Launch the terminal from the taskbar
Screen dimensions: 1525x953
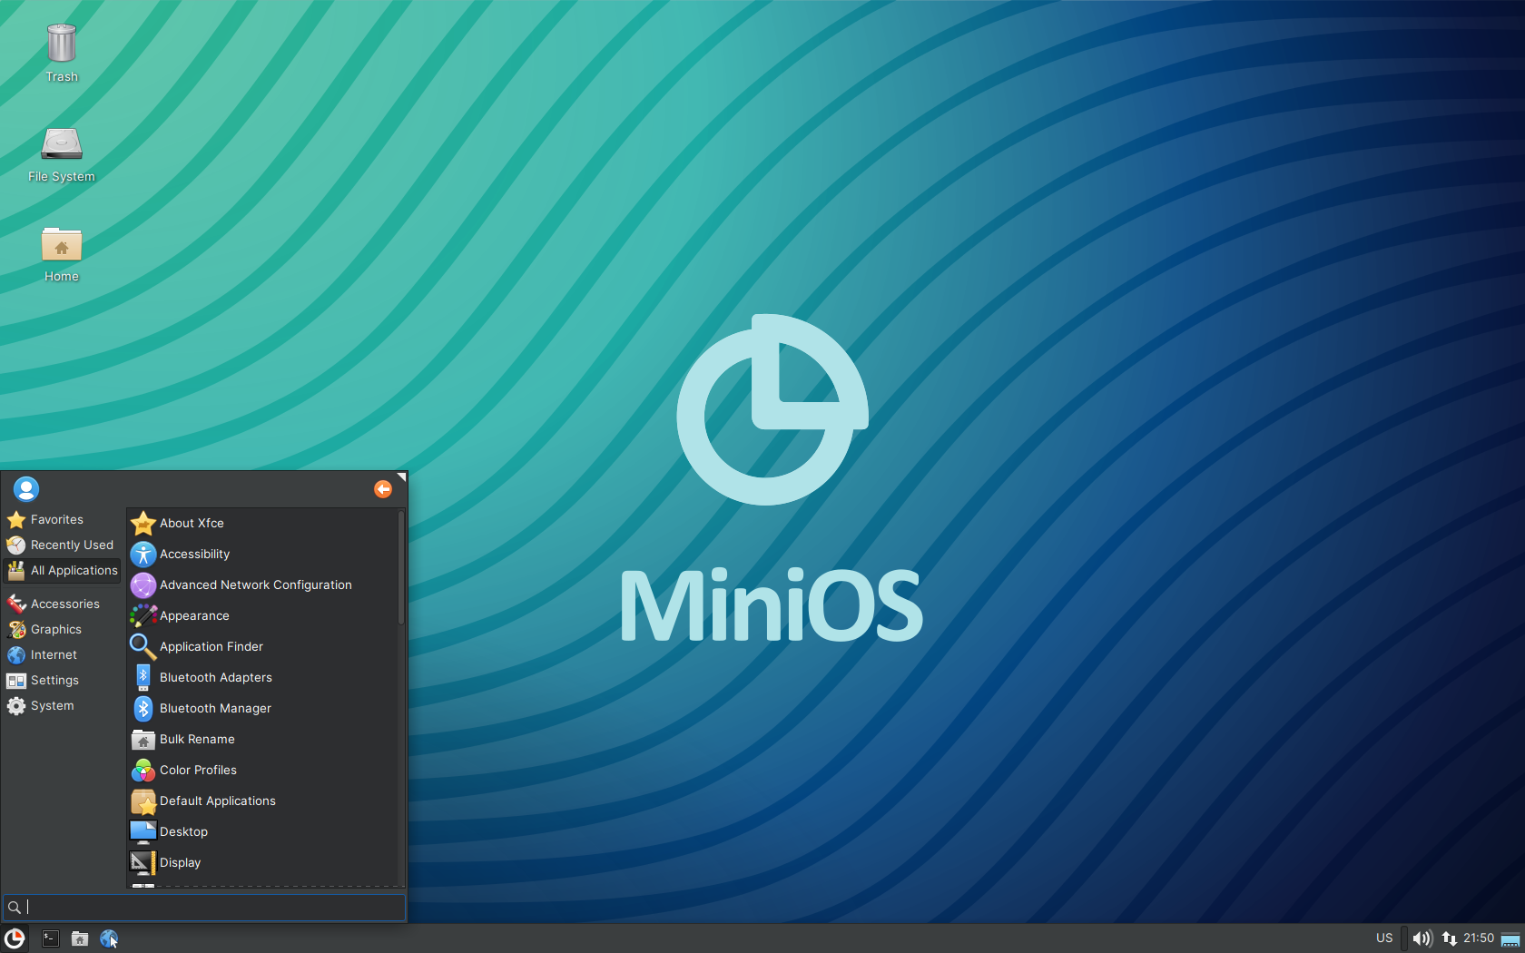tap(51, 938)
